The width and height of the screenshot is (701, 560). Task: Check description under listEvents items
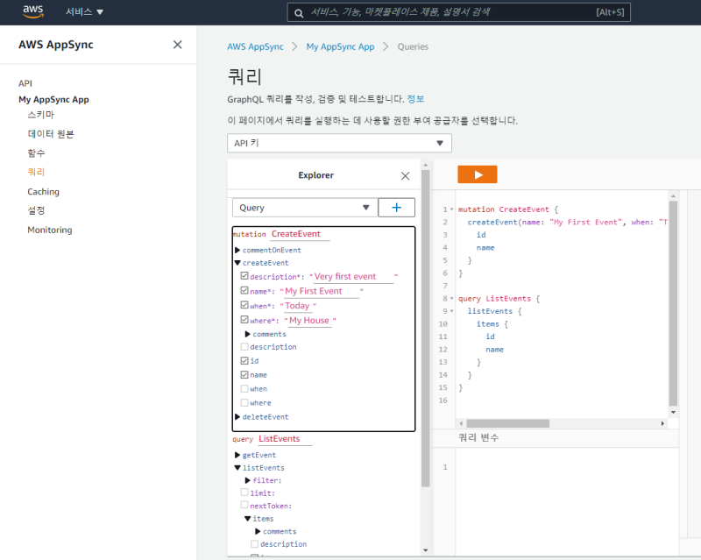[255, 544]
